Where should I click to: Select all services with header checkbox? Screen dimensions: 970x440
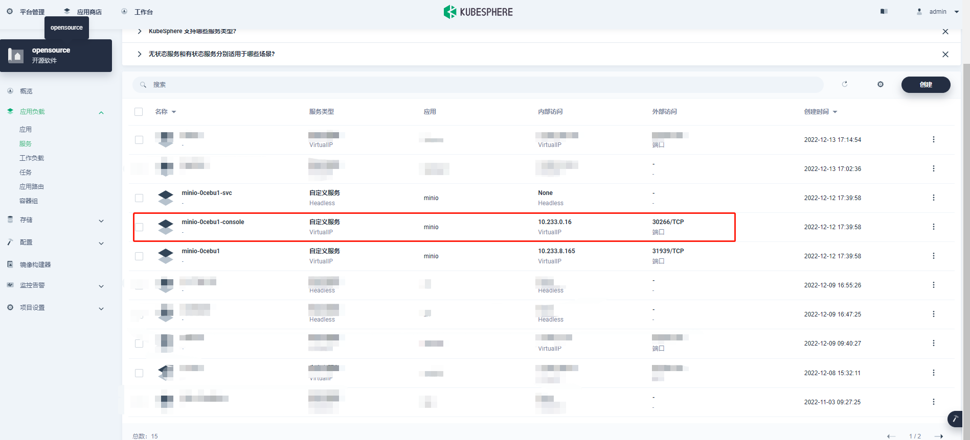point(139,112)
